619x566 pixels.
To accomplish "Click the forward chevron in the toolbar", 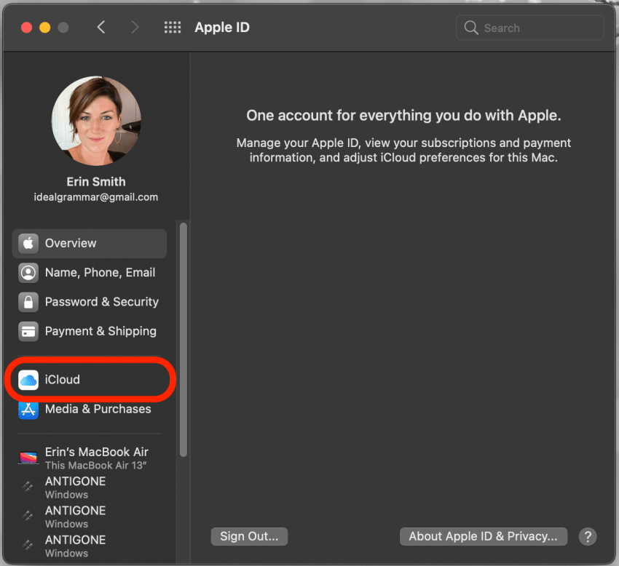I will 135,28.
